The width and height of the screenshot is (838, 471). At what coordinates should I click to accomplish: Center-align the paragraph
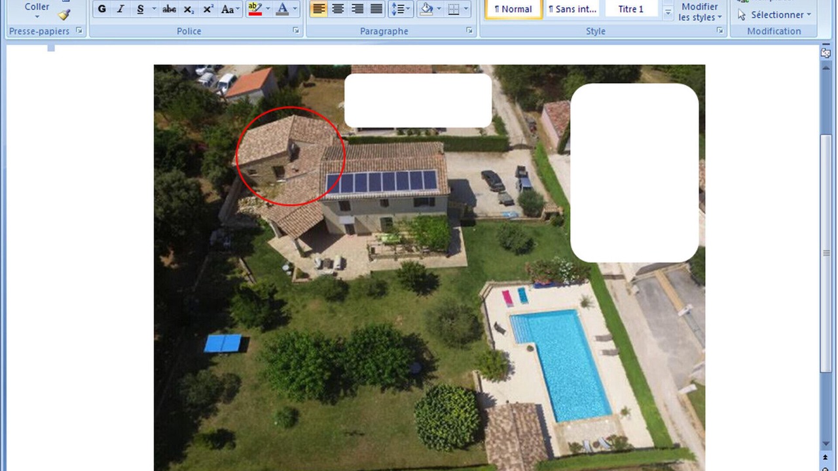[x=338, y=9]
